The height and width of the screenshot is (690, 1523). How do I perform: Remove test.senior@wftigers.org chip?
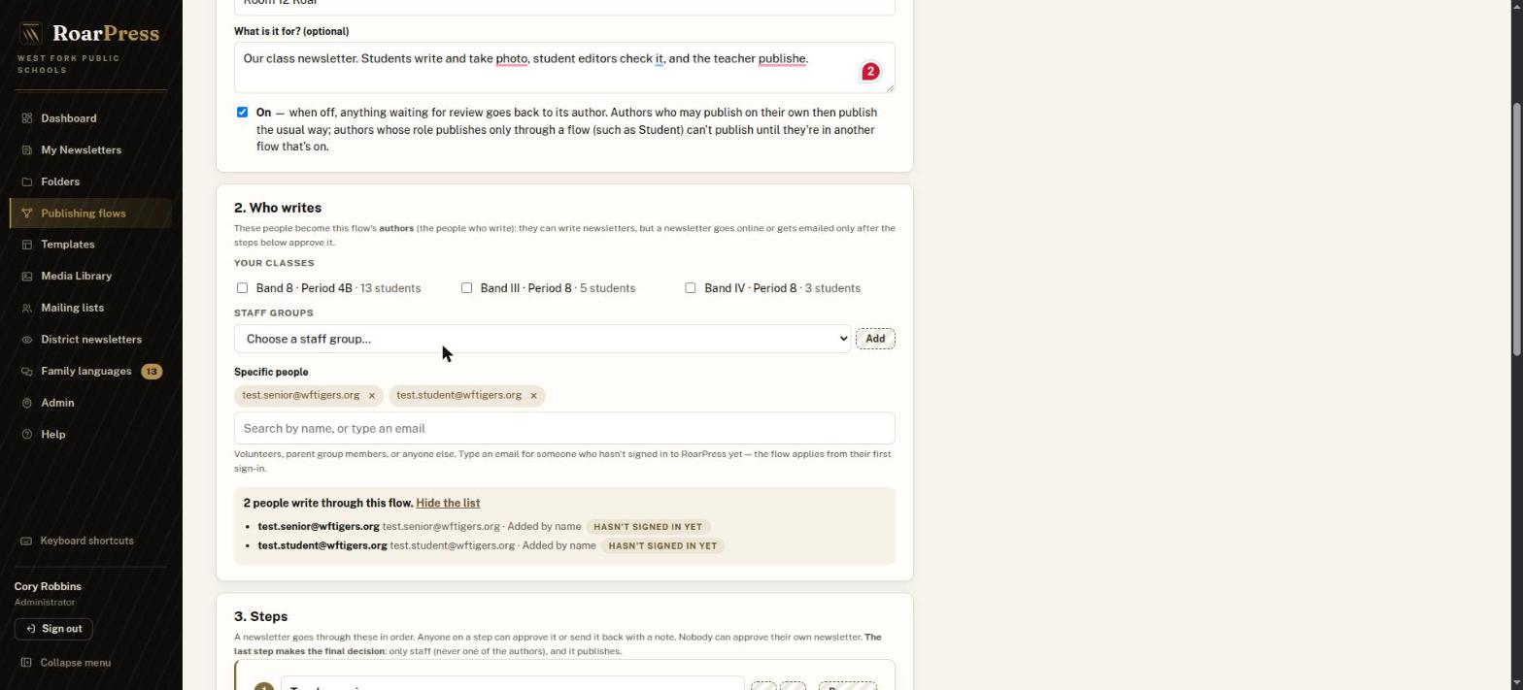click(x=371, y=396)
